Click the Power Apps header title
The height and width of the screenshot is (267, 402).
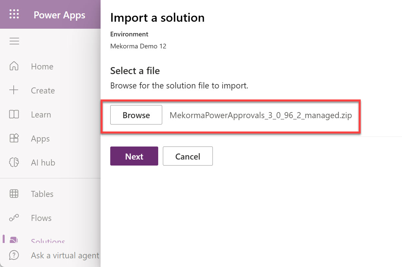click(x=59, y=15)
